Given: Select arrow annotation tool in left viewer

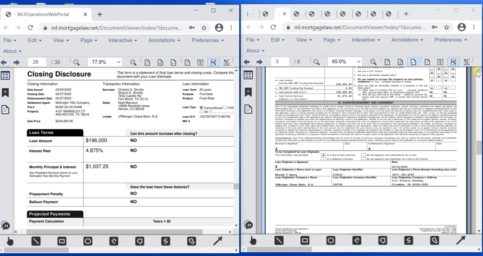Looking at the screenshot, I should [x=218, y=241].
